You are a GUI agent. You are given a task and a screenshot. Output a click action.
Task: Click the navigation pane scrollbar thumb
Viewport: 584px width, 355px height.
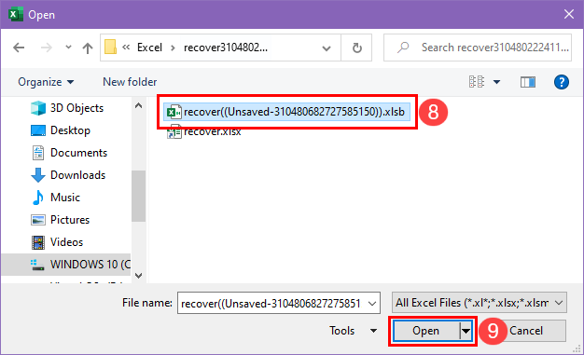[x=139, y=196]
